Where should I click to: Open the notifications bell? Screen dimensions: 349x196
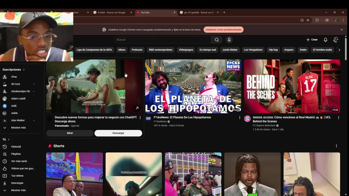click(x=325, y=40)
